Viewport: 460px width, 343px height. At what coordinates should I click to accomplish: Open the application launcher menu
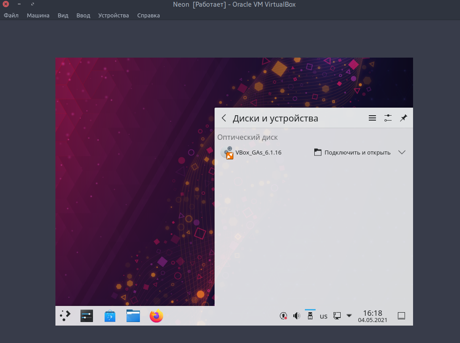pos(65,315)
